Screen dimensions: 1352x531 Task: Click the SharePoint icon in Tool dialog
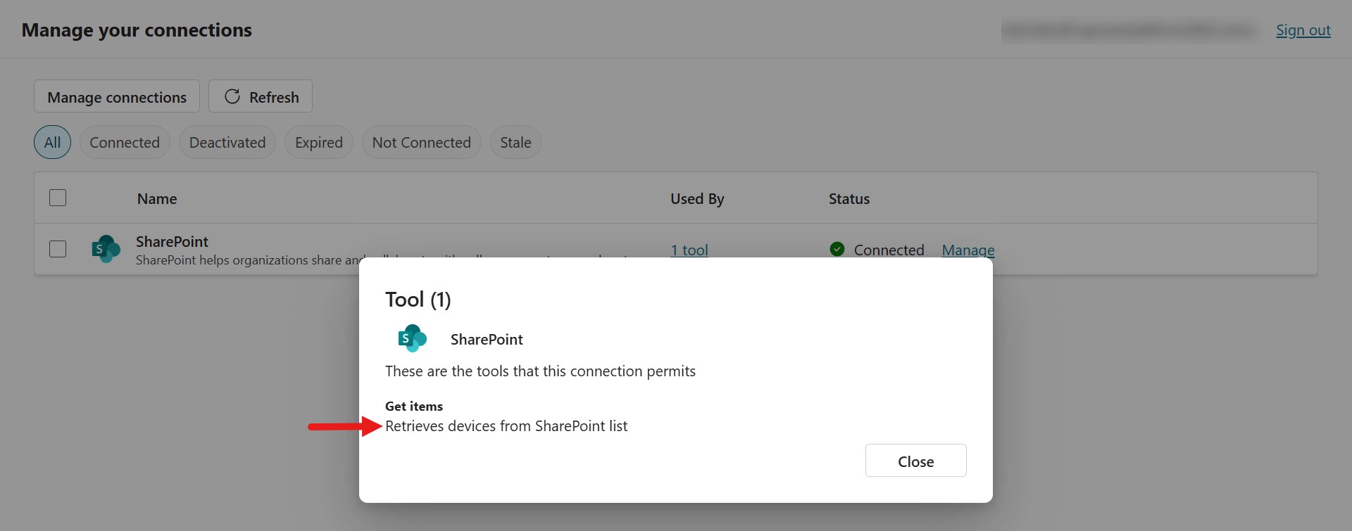pyautogui.click(x=413, y=339)
